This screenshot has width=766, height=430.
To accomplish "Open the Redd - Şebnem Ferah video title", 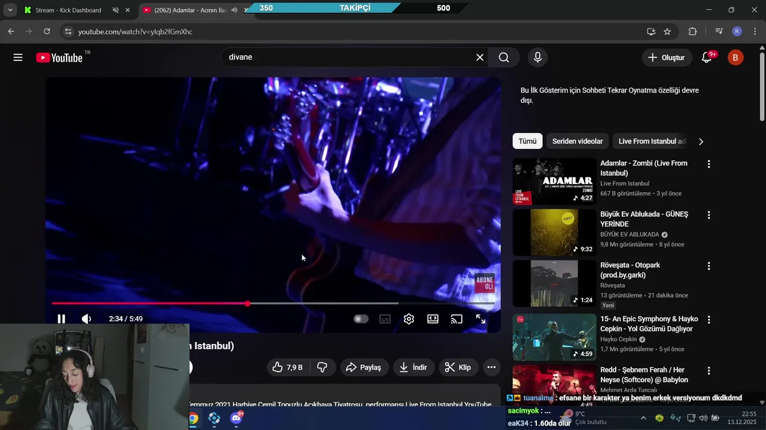I will pyautogui.click(x=644, y=375).
